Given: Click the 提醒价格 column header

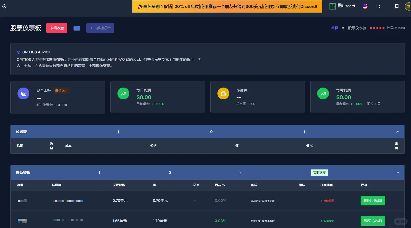Looking at the screenshot, I should (119, 185).
